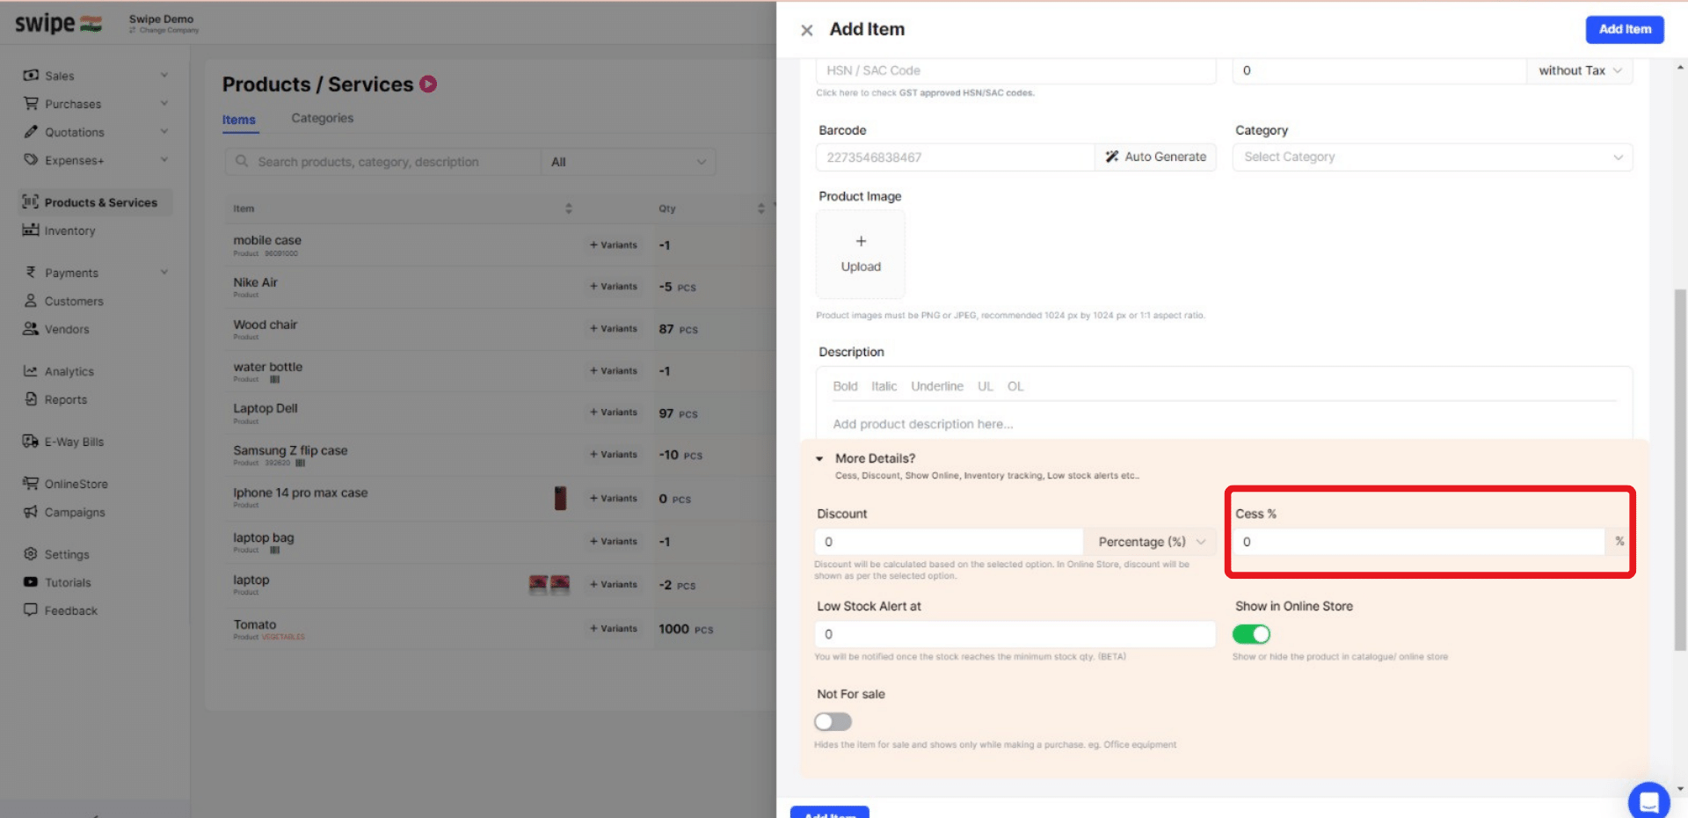1688x818 pixels.
Task: Apply Bold formatting to description
Action: pos(845,386)
